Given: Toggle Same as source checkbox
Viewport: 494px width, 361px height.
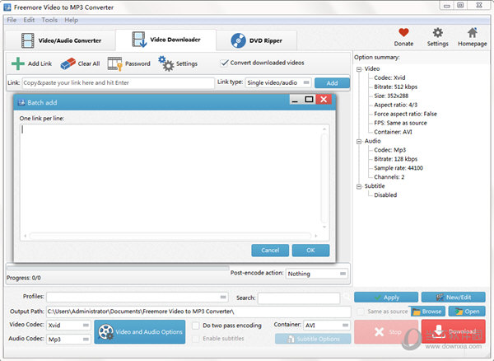Looking at the screenshot, I should (361, 312).
